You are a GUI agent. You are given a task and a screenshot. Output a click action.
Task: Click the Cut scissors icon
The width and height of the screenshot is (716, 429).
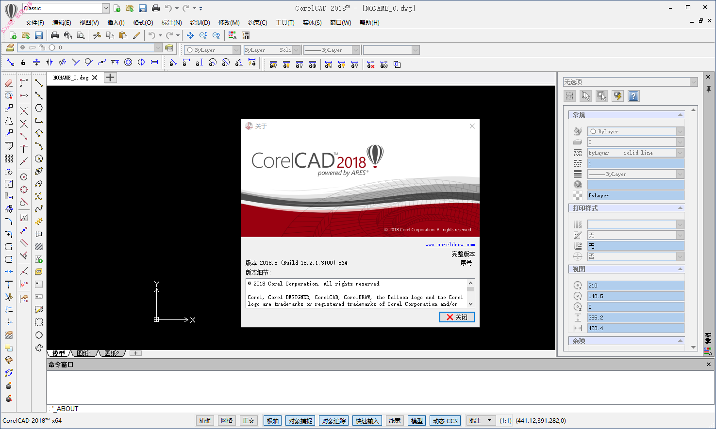[97, 35]
